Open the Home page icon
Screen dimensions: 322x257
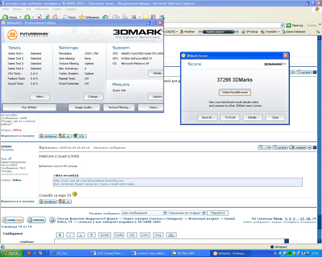[x=55, y=17]
